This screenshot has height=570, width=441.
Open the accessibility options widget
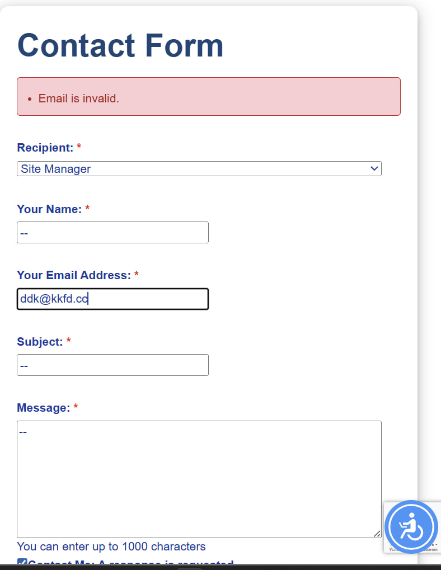click(411, 527)
